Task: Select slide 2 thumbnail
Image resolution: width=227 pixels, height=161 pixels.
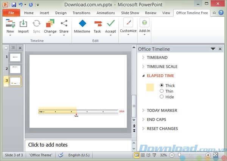Action: tap(15, 69)
